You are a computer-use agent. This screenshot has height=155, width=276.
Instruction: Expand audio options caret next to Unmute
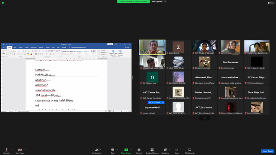point(11,150)
